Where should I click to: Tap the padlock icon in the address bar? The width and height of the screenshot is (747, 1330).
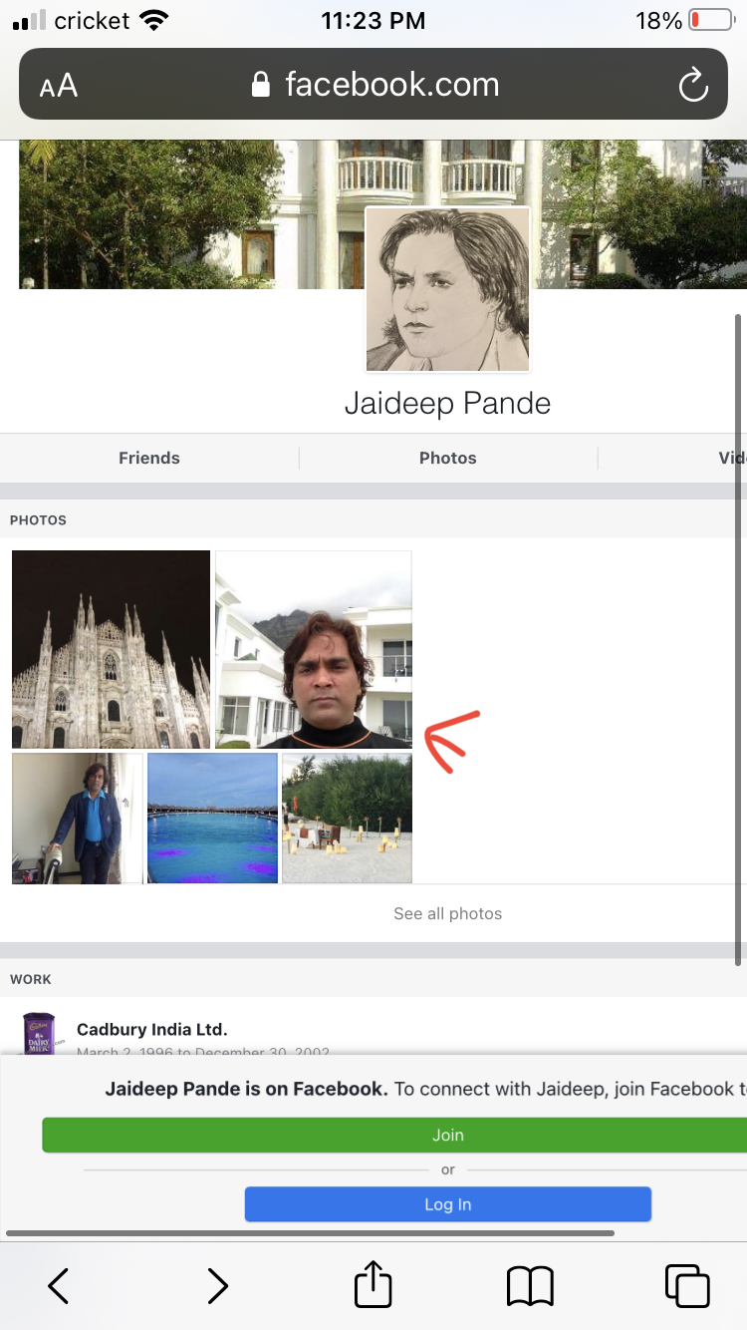click(261, 84)
